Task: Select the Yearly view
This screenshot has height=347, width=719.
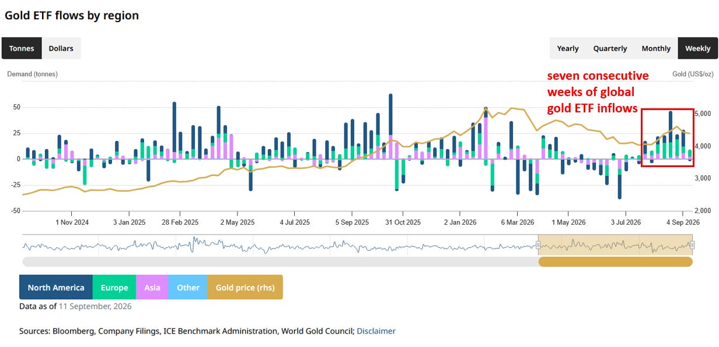Action: coord(568,48)
